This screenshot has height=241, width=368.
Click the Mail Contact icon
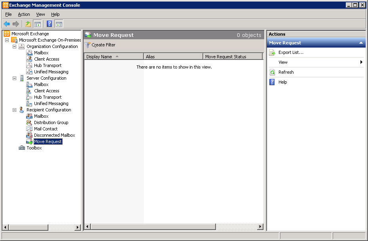point(29,129)
